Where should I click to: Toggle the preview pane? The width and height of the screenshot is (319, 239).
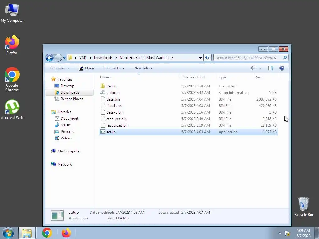(271, 68)
